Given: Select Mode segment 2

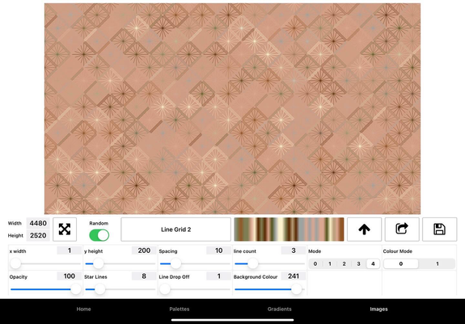Looking at the screenshot, I should click(344, 263).
